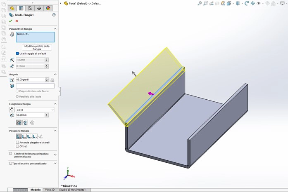288x192 pixels.
Task: Click Modifica profilo della flangia button
Action: (x=37, y=47)
